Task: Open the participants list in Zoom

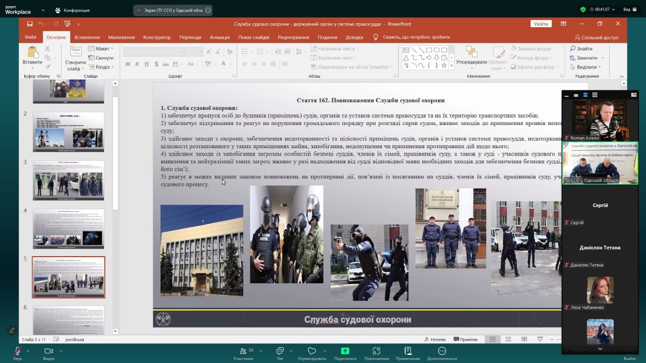Action: coord(243,351)
